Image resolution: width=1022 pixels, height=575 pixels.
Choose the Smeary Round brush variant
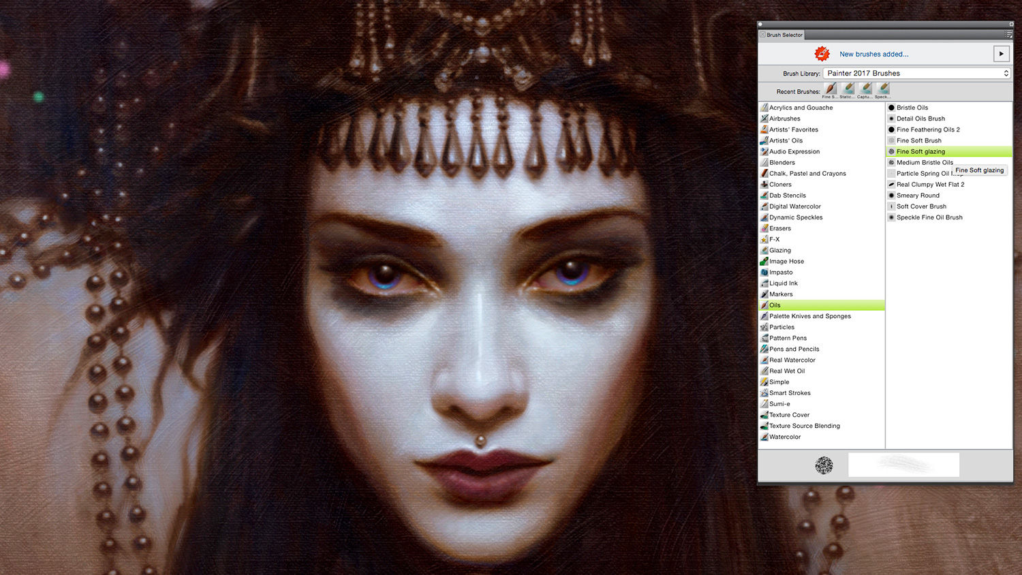point(918,196)
